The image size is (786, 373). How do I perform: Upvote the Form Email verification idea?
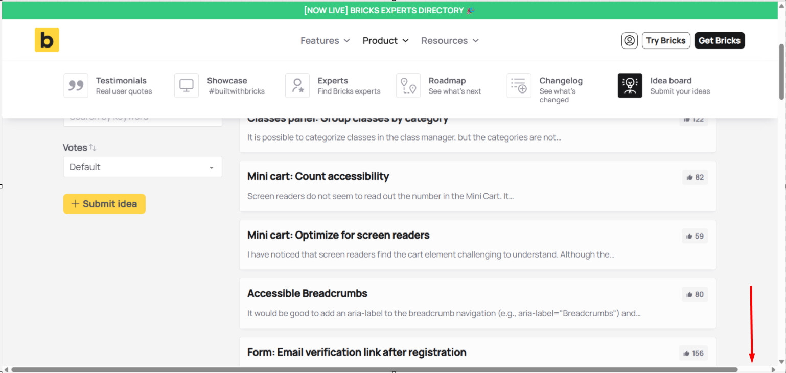point(693,353)
